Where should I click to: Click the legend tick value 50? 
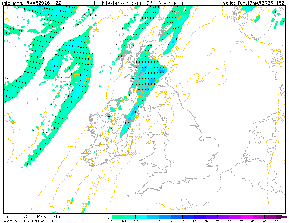coord(276,221)
